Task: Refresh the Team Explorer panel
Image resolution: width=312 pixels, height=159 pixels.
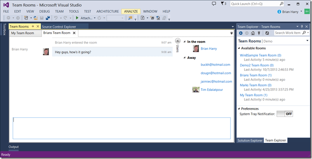Action: (267, 33)
